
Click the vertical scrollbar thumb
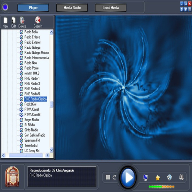pos(52,104)
